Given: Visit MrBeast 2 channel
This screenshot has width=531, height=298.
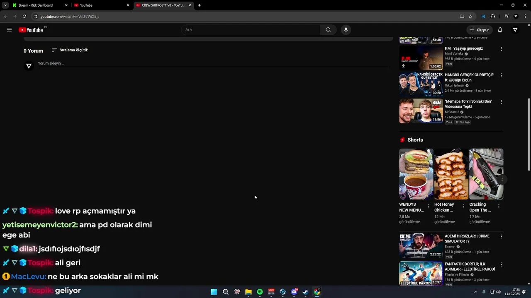Looking at the screenshot, I should click(x=452, y=112).
